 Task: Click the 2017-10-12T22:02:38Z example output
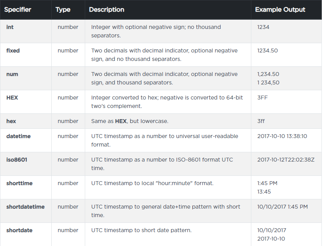(x=285, y=160)
